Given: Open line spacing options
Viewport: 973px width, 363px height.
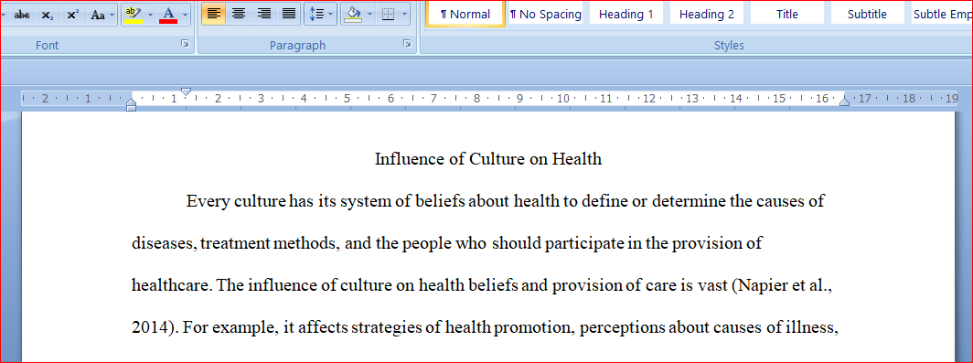Looking at the screenshot, I should click(320, 14).
